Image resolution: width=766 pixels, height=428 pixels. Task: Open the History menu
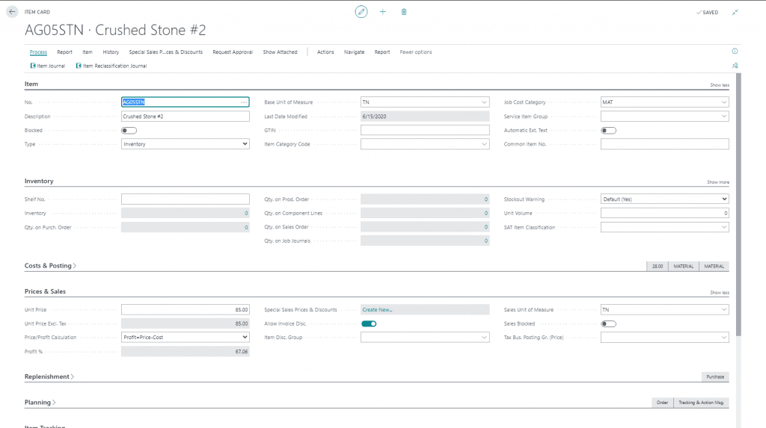[111, 52]
